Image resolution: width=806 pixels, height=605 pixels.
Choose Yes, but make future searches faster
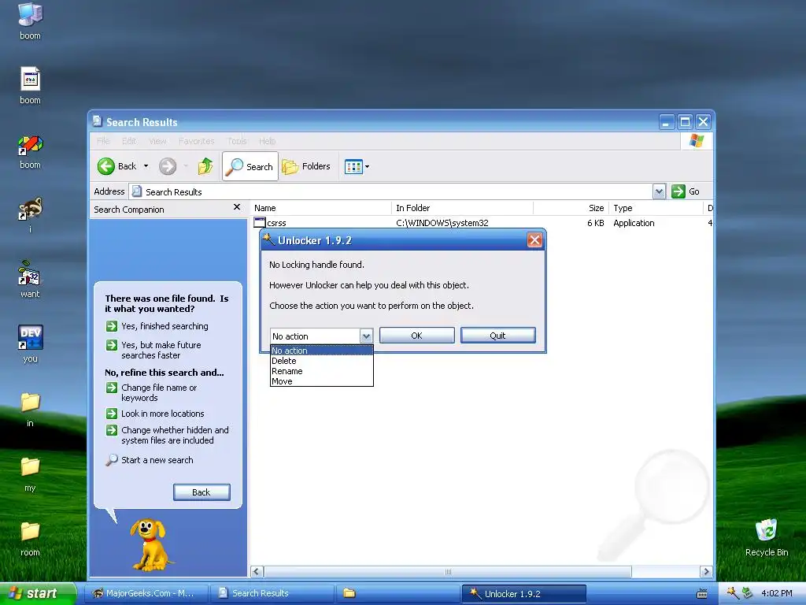[161, 350]
